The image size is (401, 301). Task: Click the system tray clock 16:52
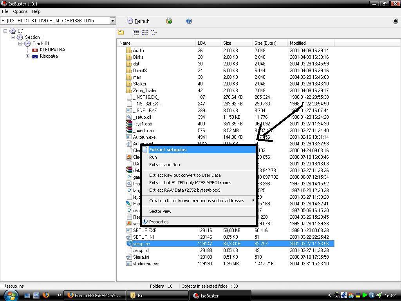(x=390, y=296)
